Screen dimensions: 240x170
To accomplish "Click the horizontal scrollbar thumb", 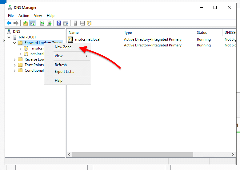I will coord(133,154).
